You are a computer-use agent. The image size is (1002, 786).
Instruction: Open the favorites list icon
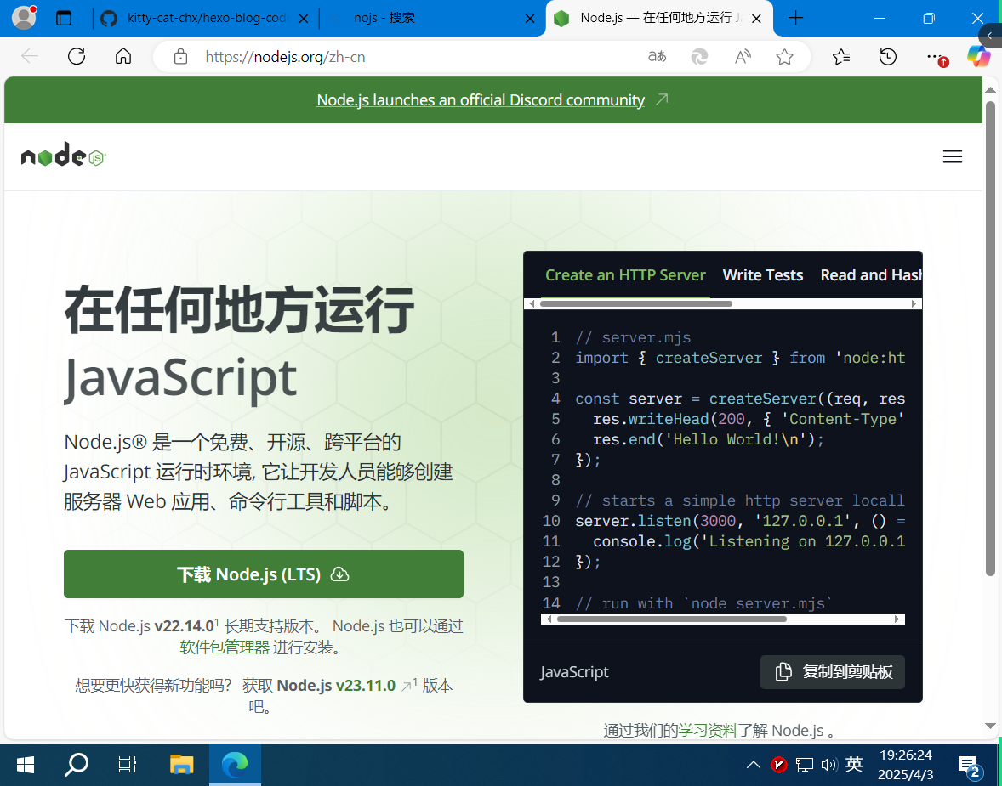(x=841, y=57)
